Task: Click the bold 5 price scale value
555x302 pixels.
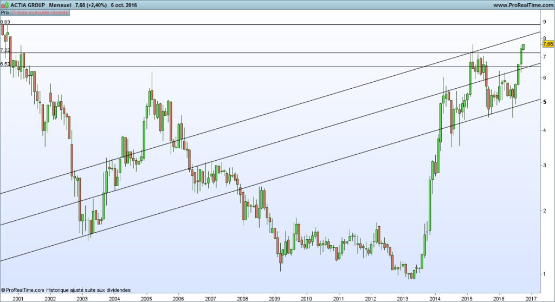Action: (x=544, y=102)
